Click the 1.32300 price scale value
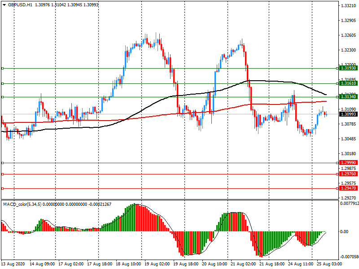The height and width of the screenshot is (269, 359). (349, 50)
